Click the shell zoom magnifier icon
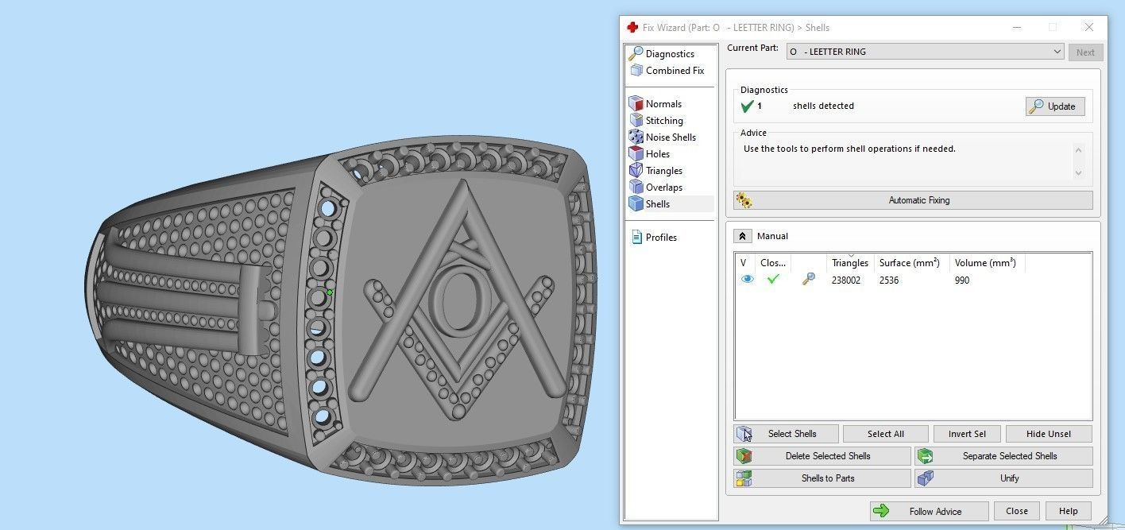This screenshot has height=530, width=1125. click(x=808, y=280)
